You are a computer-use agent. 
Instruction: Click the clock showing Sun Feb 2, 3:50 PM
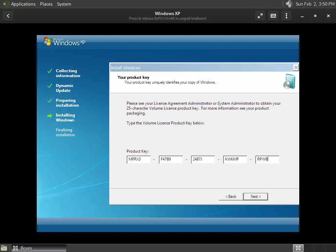[315, 4]
